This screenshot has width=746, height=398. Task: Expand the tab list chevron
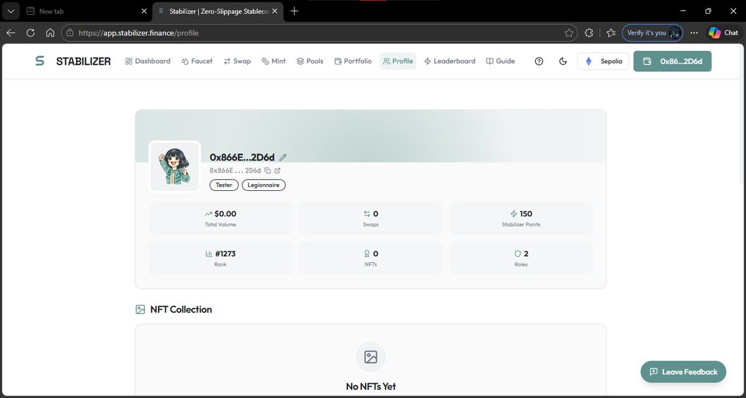click(x=11, y=11)
